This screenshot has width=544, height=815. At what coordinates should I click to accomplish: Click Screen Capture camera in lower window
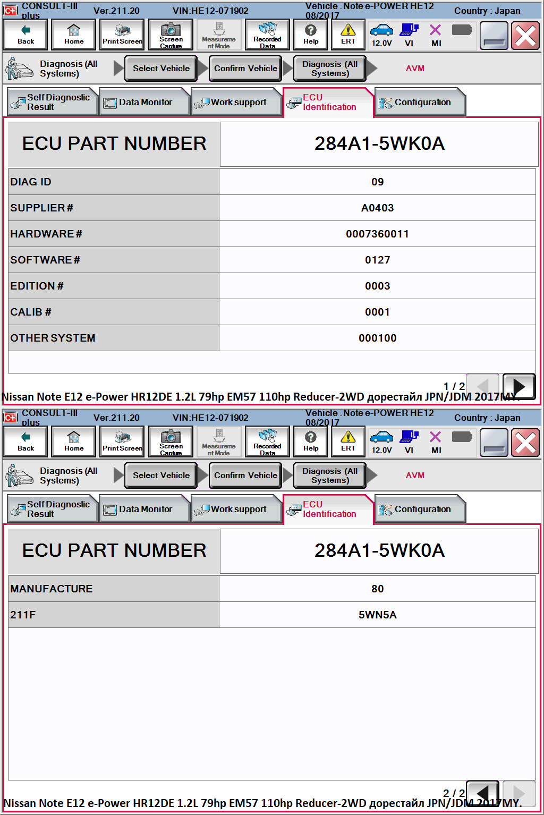click(171, 442)
